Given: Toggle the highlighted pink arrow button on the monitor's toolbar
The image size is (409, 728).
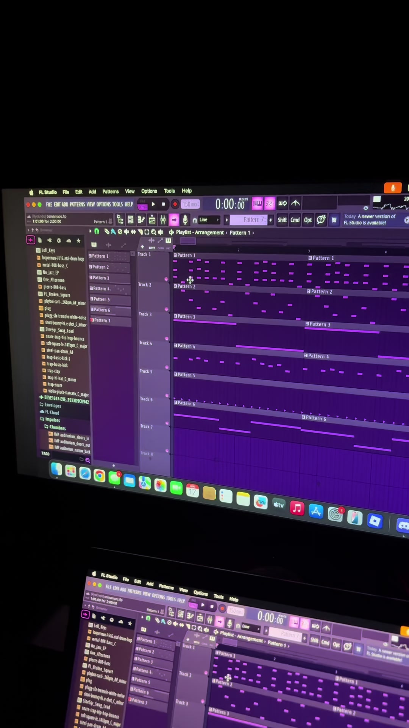Looking at the screenshot, I should pos(174,220).
